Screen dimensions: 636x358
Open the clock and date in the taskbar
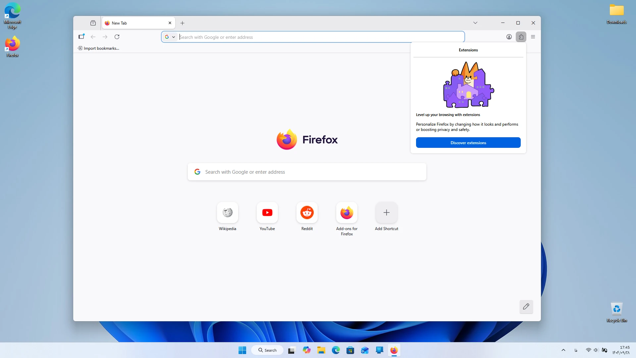pyautogui.click(x=621, y=350)
